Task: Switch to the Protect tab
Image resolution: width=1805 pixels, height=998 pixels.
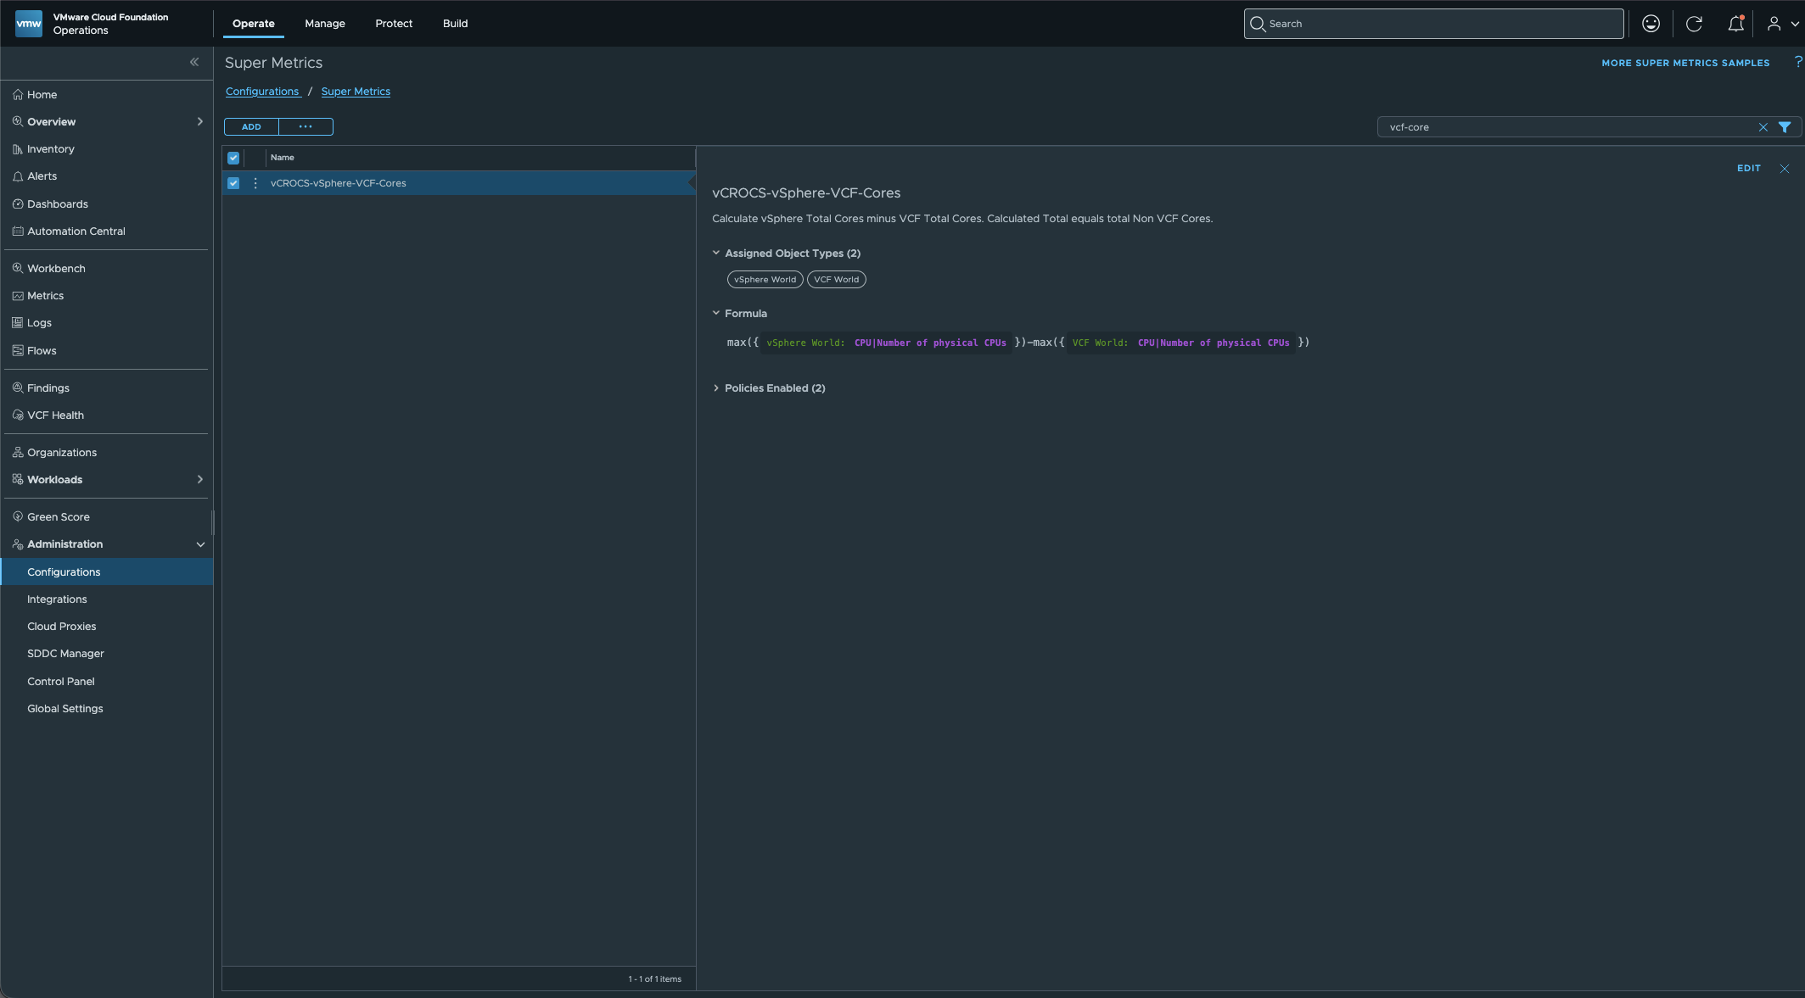Action: tap(394, 24)
